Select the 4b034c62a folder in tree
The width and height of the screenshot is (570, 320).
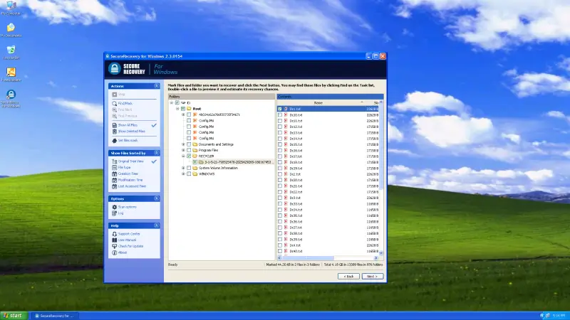pyautogui.click(x=219, y=114)
